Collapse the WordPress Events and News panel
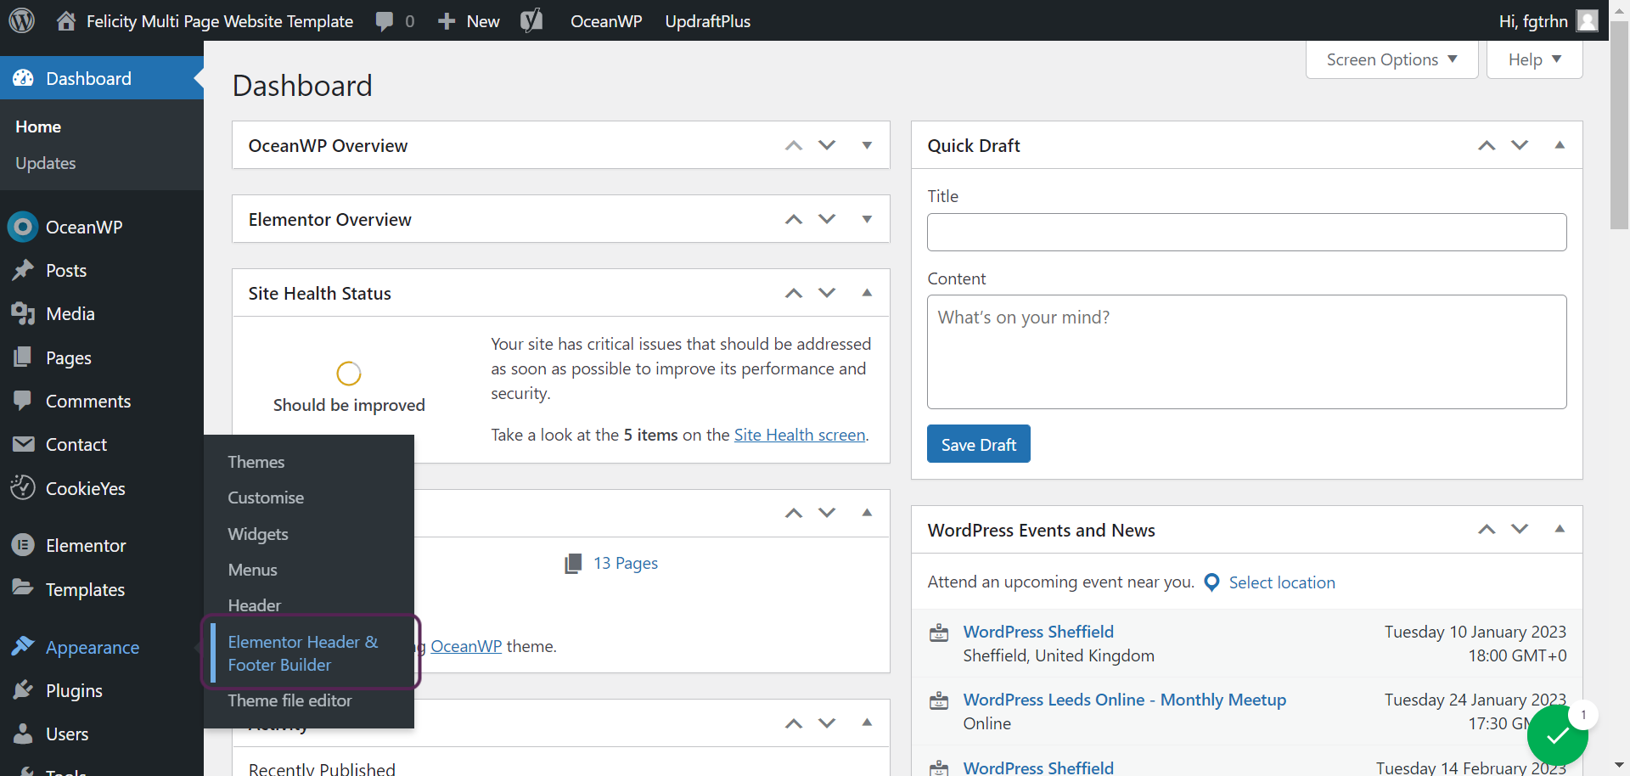The width and height of the screenshot is (1630, 776). pyautogui.click(x=1560, y=529)
